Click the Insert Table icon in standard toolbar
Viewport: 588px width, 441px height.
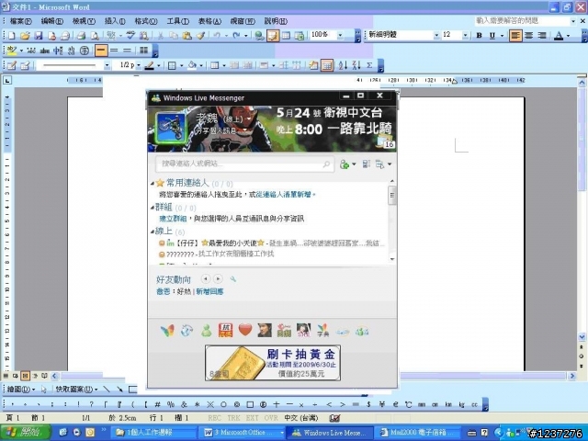pyautogui.click(x=286, y=36)
